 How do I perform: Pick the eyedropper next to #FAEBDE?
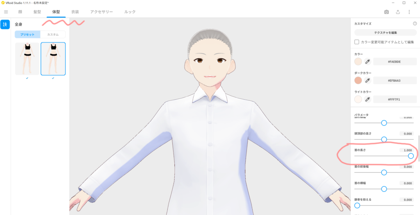367,62
